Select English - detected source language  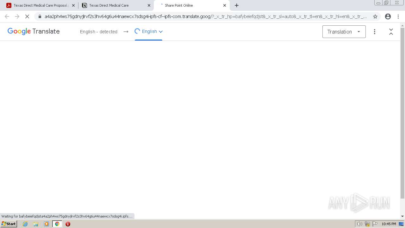[x=99, y=32]
